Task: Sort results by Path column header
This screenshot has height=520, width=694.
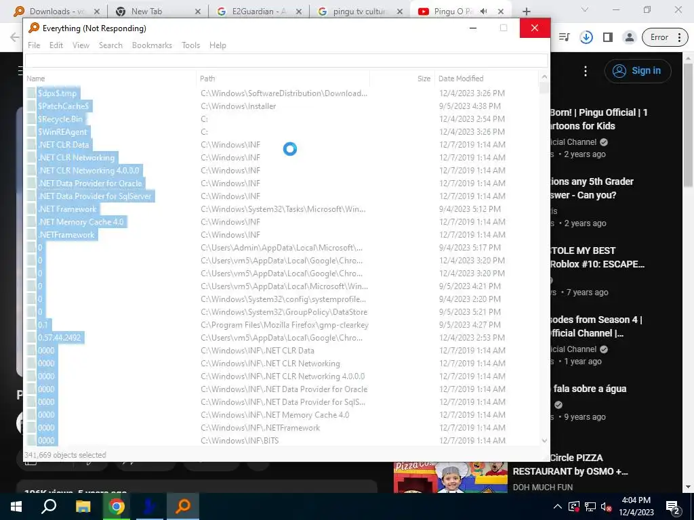Action: [x=283, y=79]
